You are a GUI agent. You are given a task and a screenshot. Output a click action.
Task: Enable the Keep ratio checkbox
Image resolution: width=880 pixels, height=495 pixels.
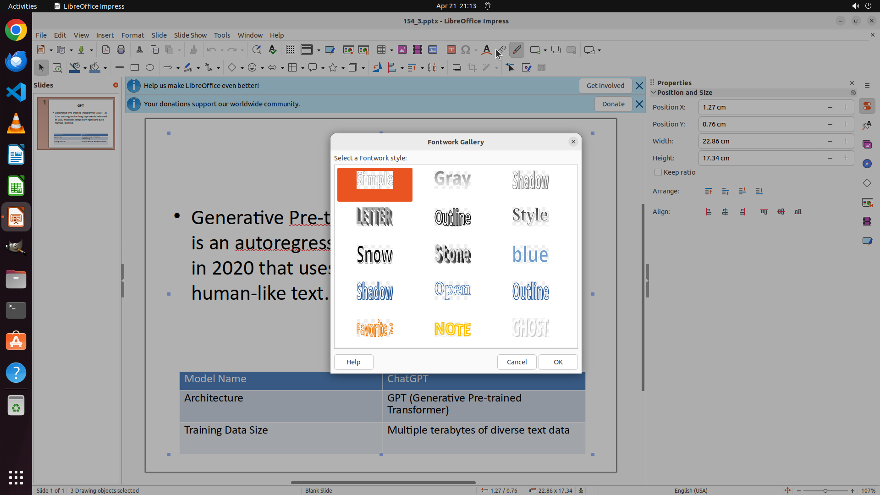pyautogui.click(x=658, y=172)
